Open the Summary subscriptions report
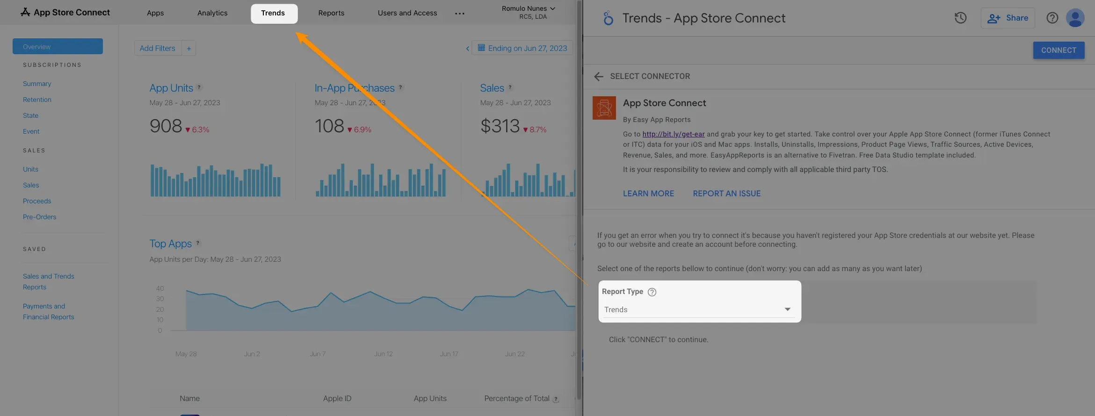Viewport: 1095px width, 416px height. 37,84
